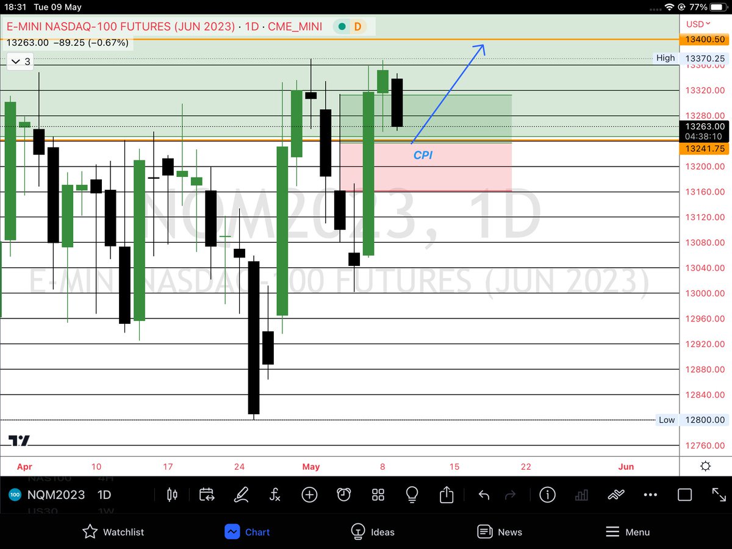
Task: Tap the orange D delayed-data badge
Action: point(357,27)
